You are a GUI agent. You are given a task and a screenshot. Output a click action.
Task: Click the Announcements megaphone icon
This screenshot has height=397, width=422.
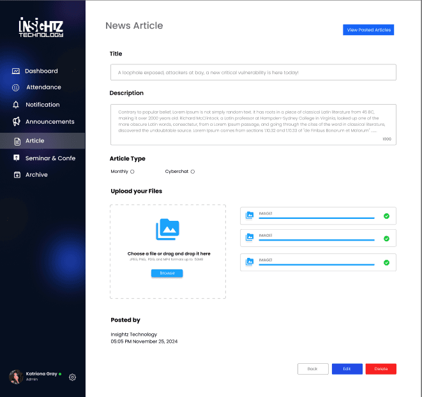click(x=16, y=122)
